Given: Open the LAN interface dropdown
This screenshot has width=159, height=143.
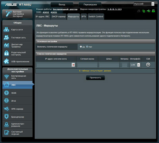Looking at the screenshot, I should point(135,65).
